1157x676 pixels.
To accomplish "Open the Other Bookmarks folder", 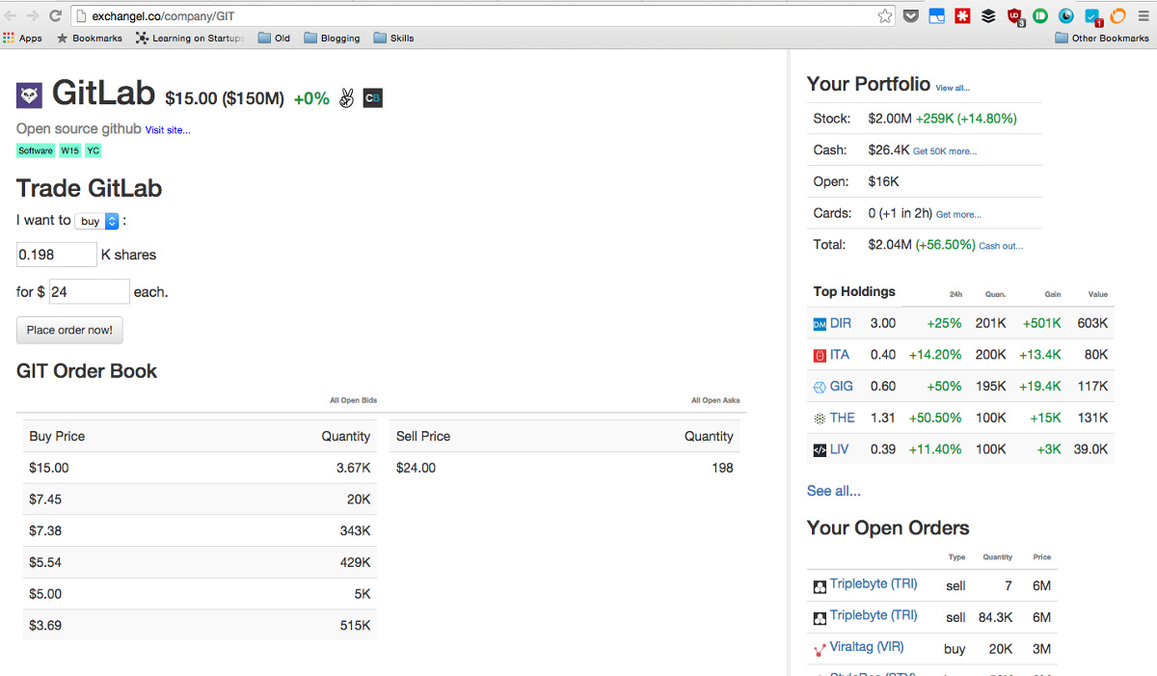I will click(x=1102, y=39).
